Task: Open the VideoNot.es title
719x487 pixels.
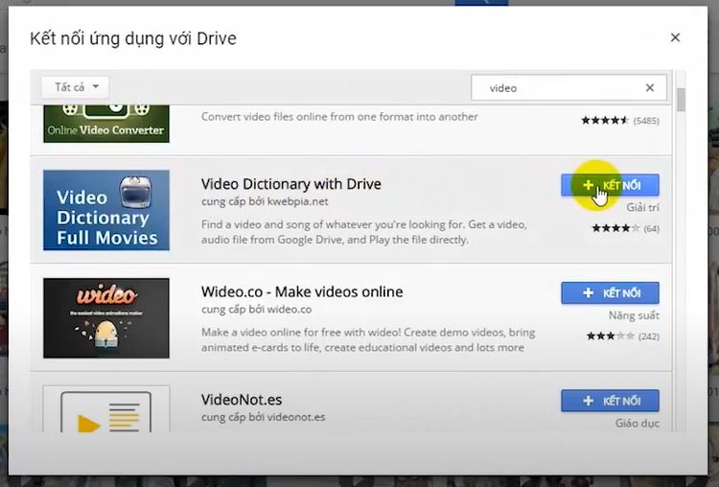Action: tap(242, 400)
